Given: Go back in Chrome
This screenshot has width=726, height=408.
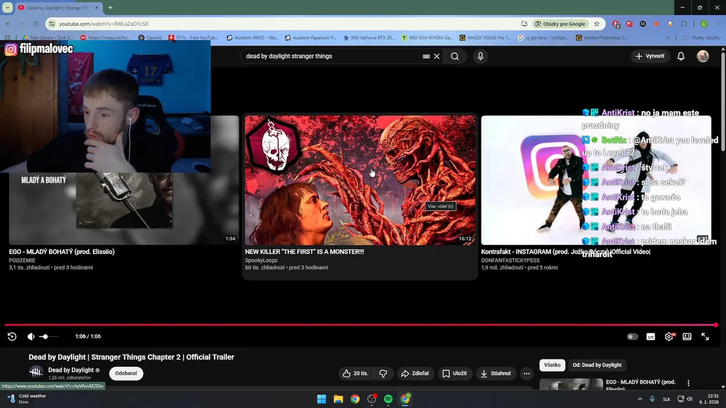Looking at the screenshot, I should 8,24.
